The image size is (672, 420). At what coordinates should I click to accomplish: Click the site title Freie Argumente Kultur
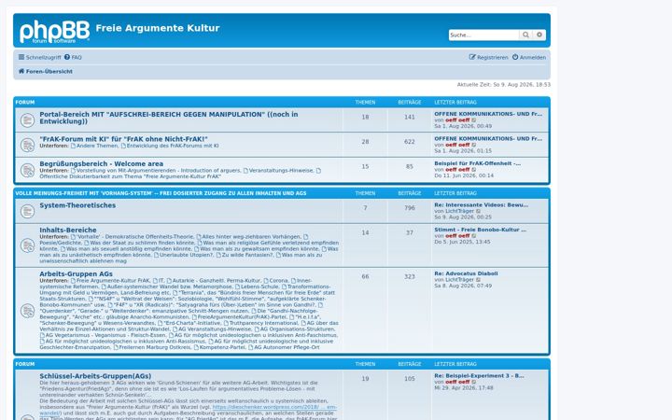pos(158,28)
